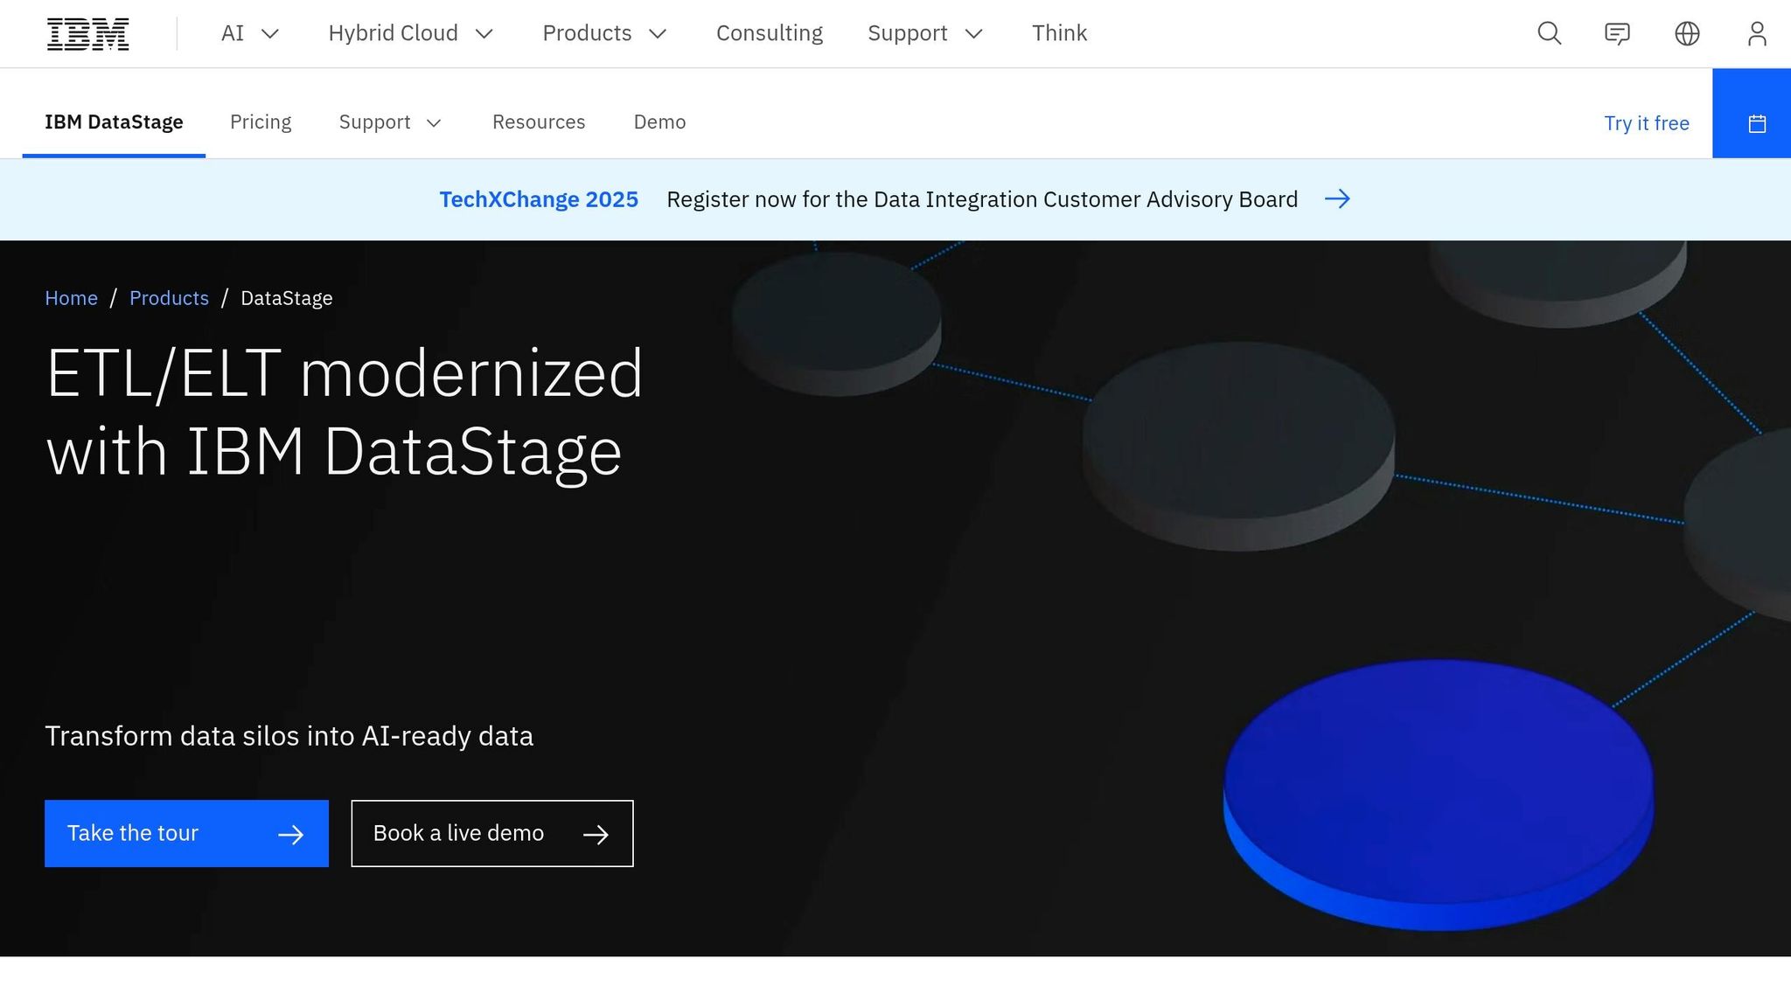1791x1007 pixels.
Task: Open the search icon in header
Action: 1549,33
